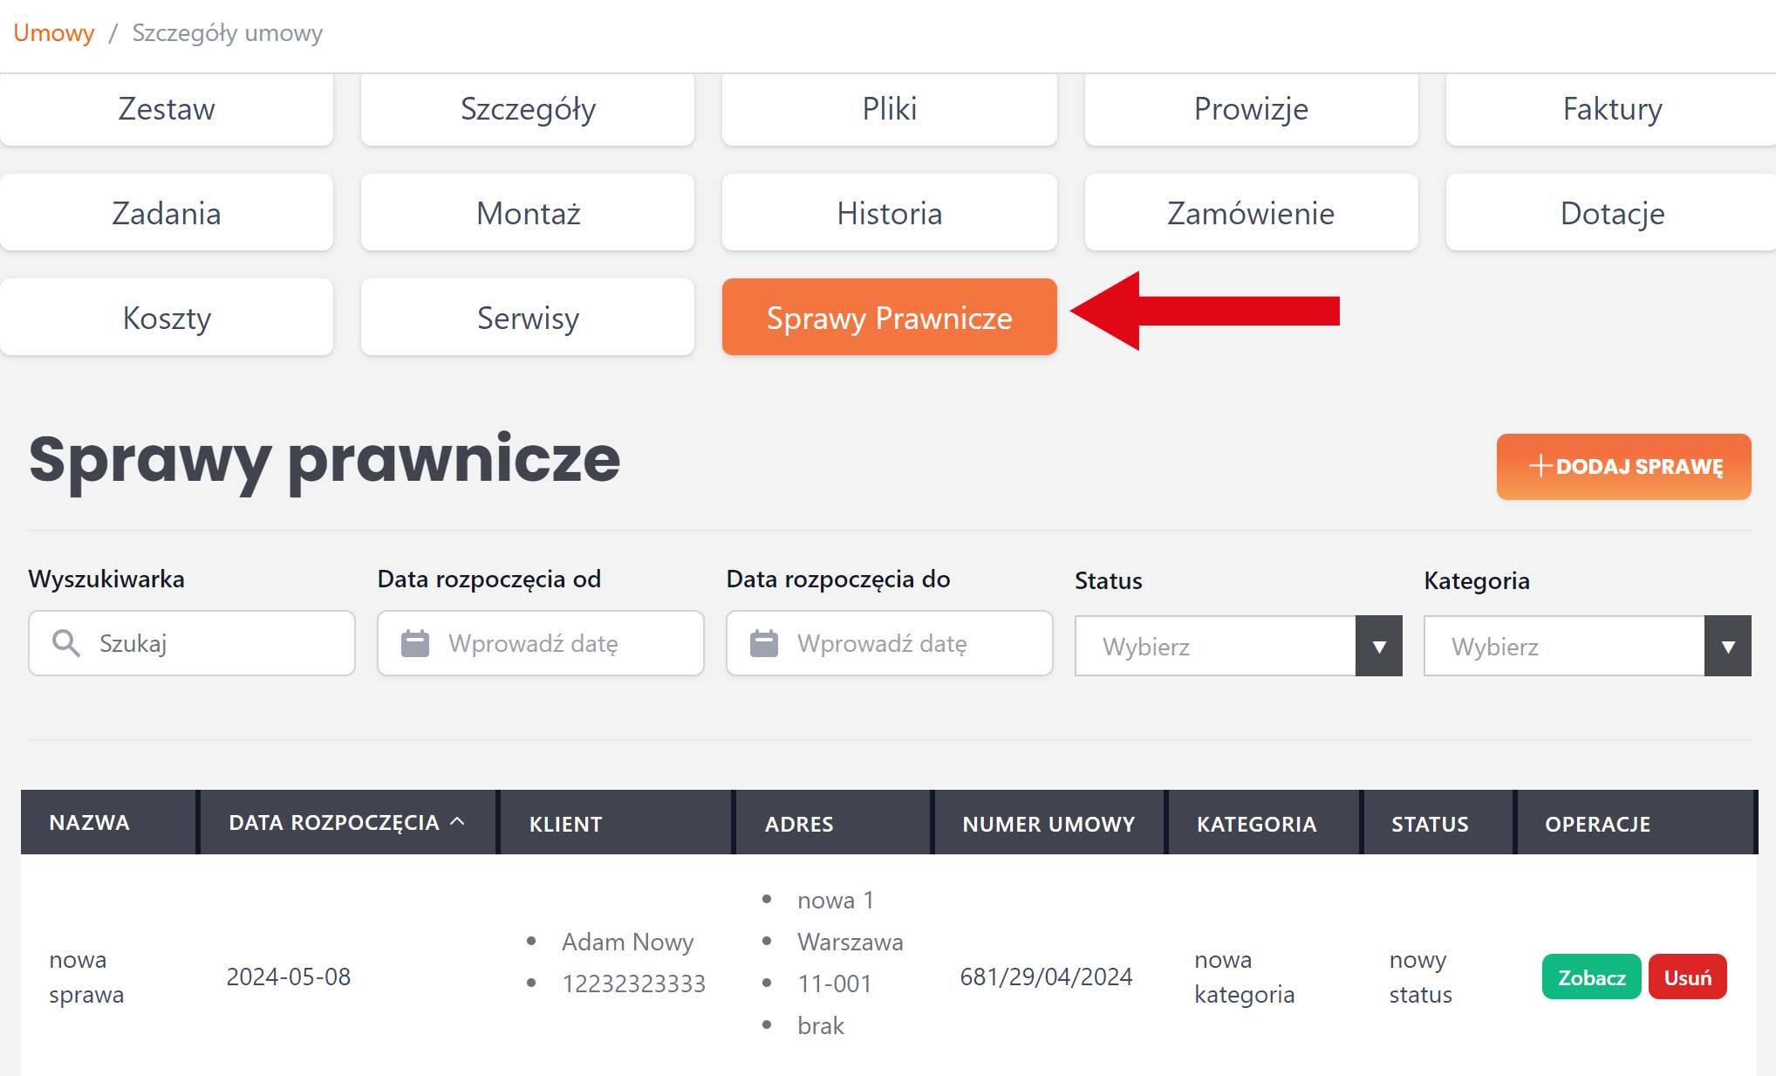Open the Prowizje tab
Viewport: 1776px width, 1076px height.
click(1251, 109)
